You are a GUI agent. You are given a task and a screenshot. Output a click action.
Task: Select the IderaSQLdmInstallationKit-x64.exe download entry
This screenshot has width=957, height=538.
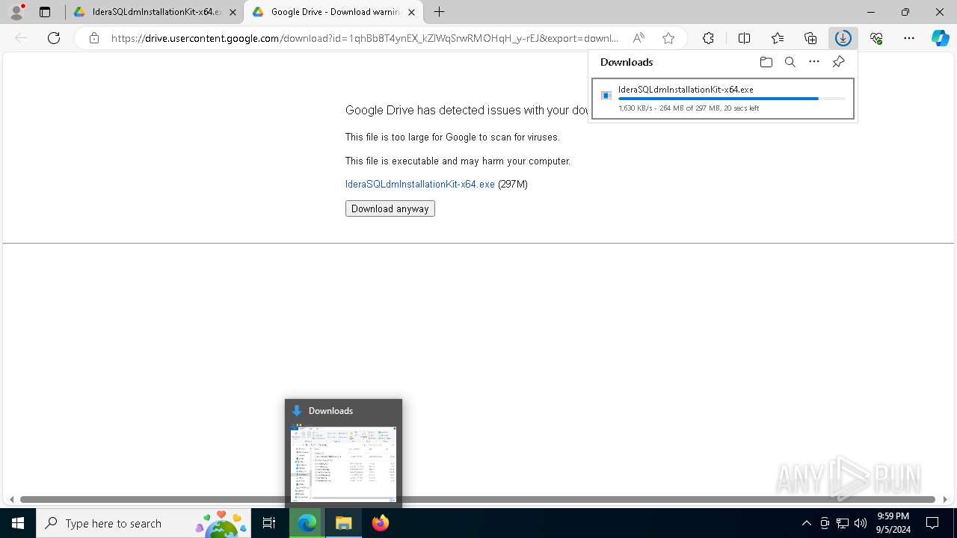(723, 99)
